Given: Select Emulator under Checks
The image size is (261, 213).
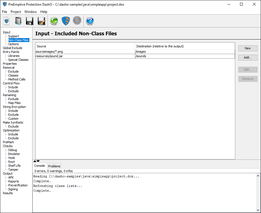Looking at the screenshot, I should point(14,154).
